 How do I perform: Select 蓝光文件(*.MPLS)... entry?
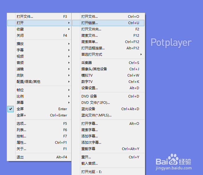coord(108,115)
